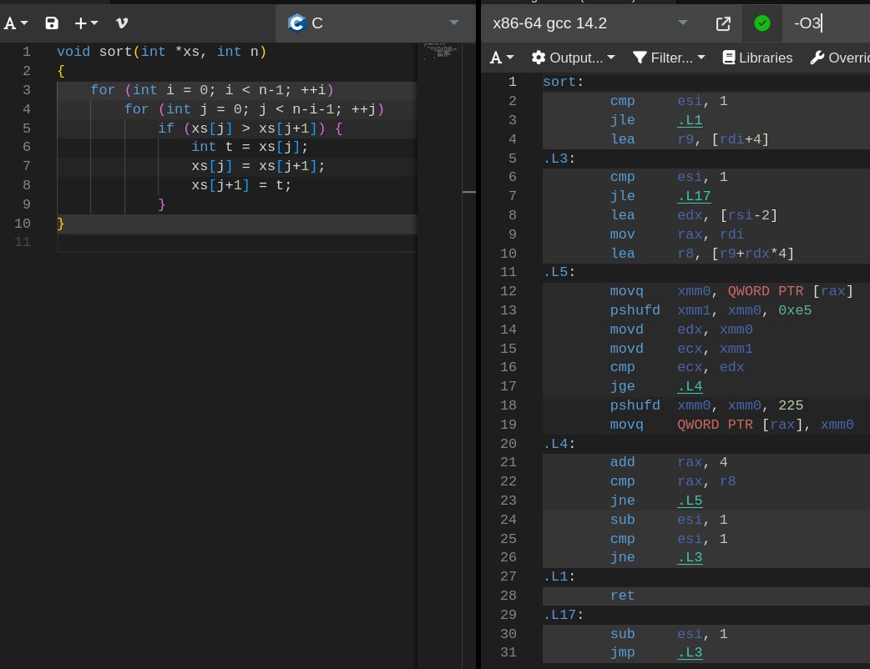This screenshot has height=669, width=870.
Task: Click the code minimap thumbnail
Action: (x=441, y=51)
